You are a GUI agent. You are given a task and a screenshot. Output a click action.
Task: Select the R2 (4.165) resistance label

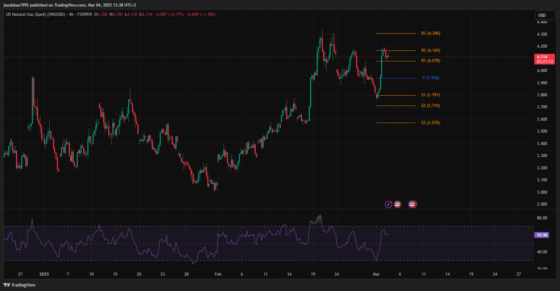(430, 50)
